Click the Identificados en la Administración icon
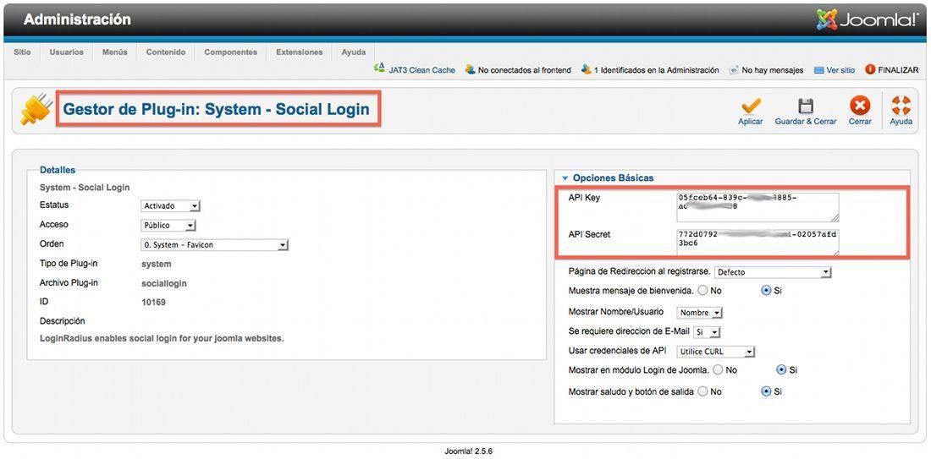Screen dimensions: 931x459 click(586, 69)
